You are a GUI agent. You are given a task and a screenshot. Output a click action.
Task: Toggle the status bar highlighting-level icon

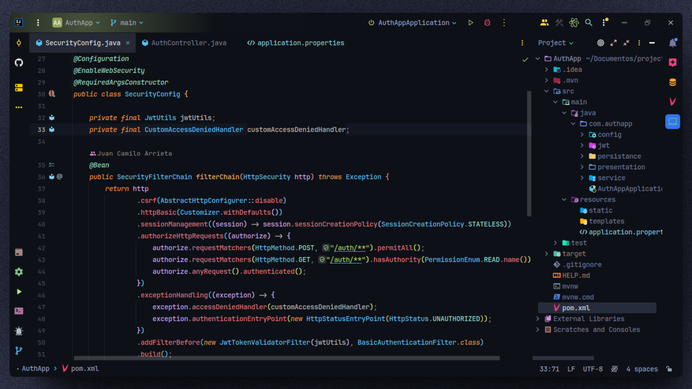click(615, 369)
